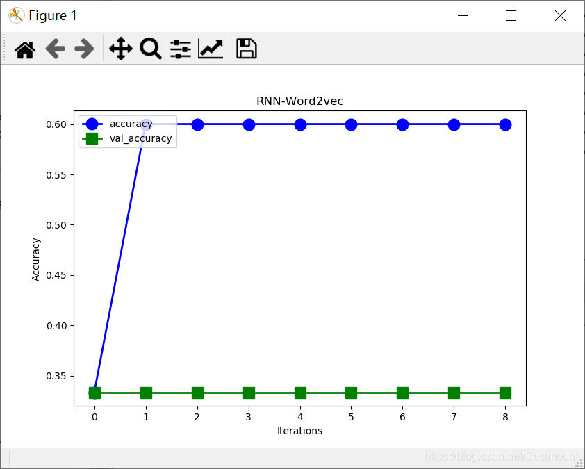The image size is (585, 469).
Task: Click the green val_accuracy marker at iteration 3
Action: tap(249, 393)
